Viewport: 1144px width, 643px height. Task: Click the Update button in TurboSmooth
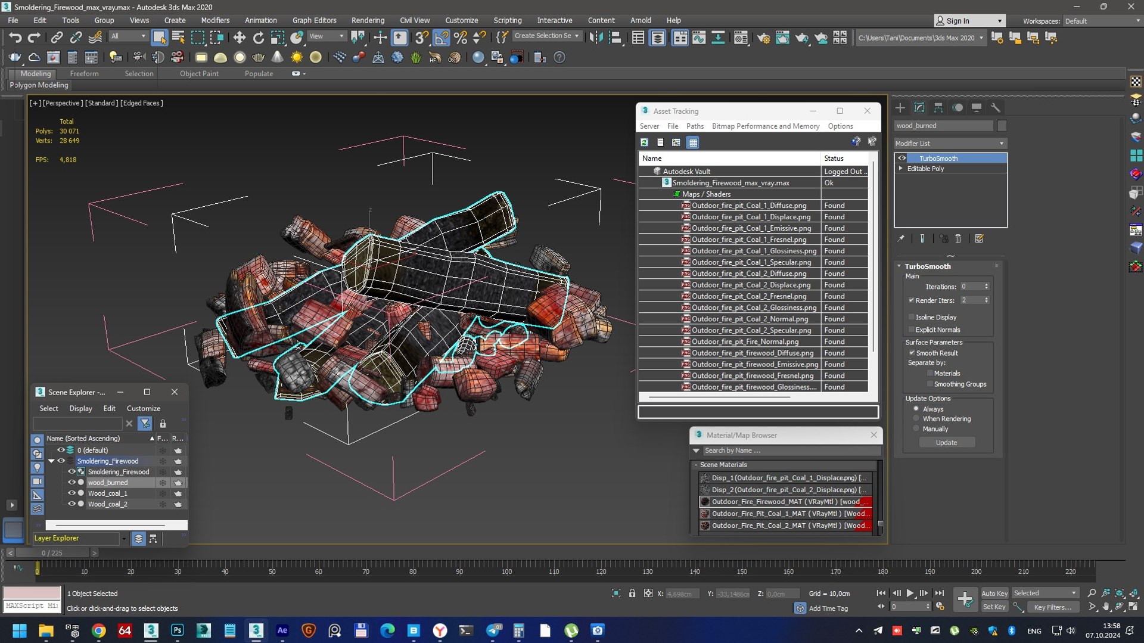pyautogui.click(x=946, y=443)
